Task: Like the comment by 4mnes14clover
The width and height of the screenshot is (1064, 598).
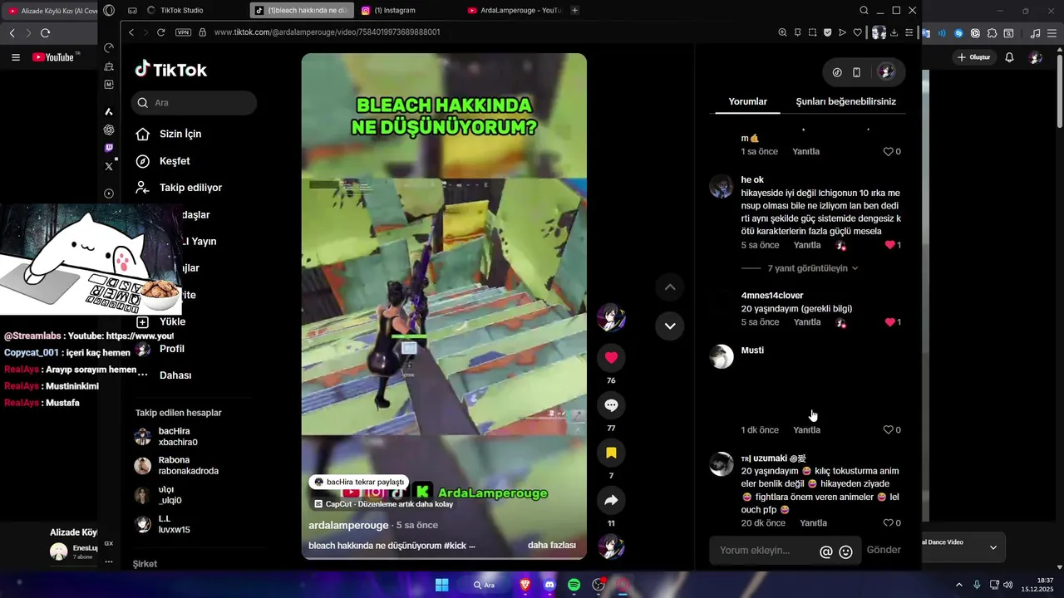Action: pyautogui.click(x=892, y=321)
